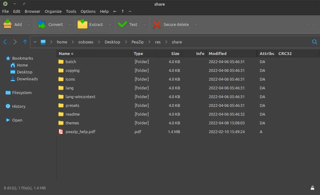Open the Extract options dropdown arrow
This screenshot has width=320, height=195.
click(x=110, y=24)
